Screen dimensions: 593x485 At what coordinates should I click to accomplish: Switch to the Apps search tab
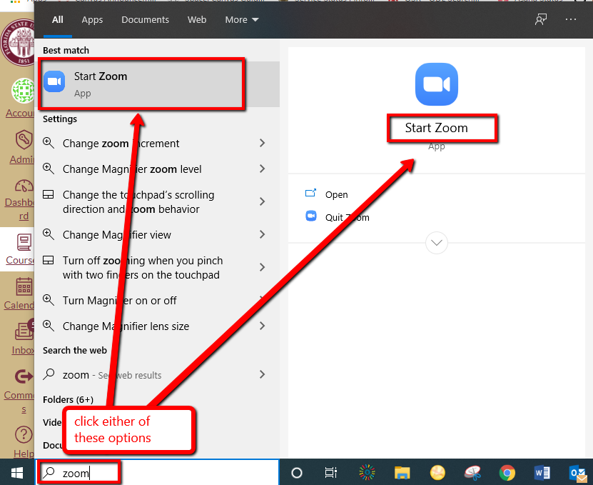[x=92, y=20]
